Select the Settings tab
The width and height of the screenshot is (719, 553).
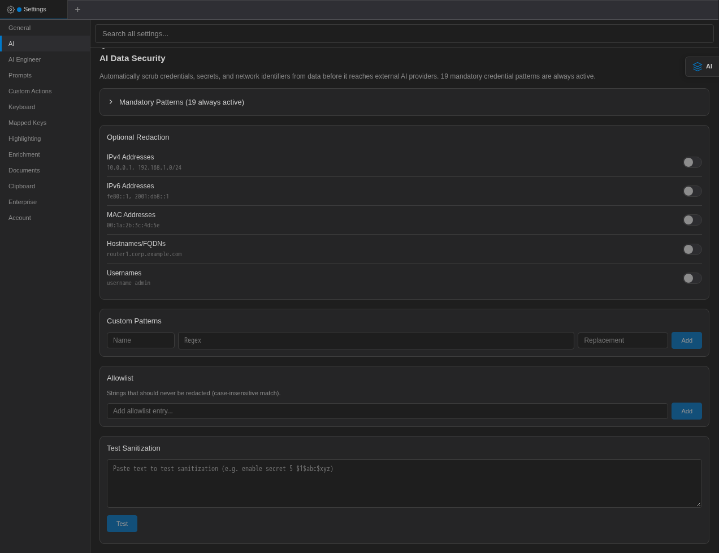pos(34,10)
